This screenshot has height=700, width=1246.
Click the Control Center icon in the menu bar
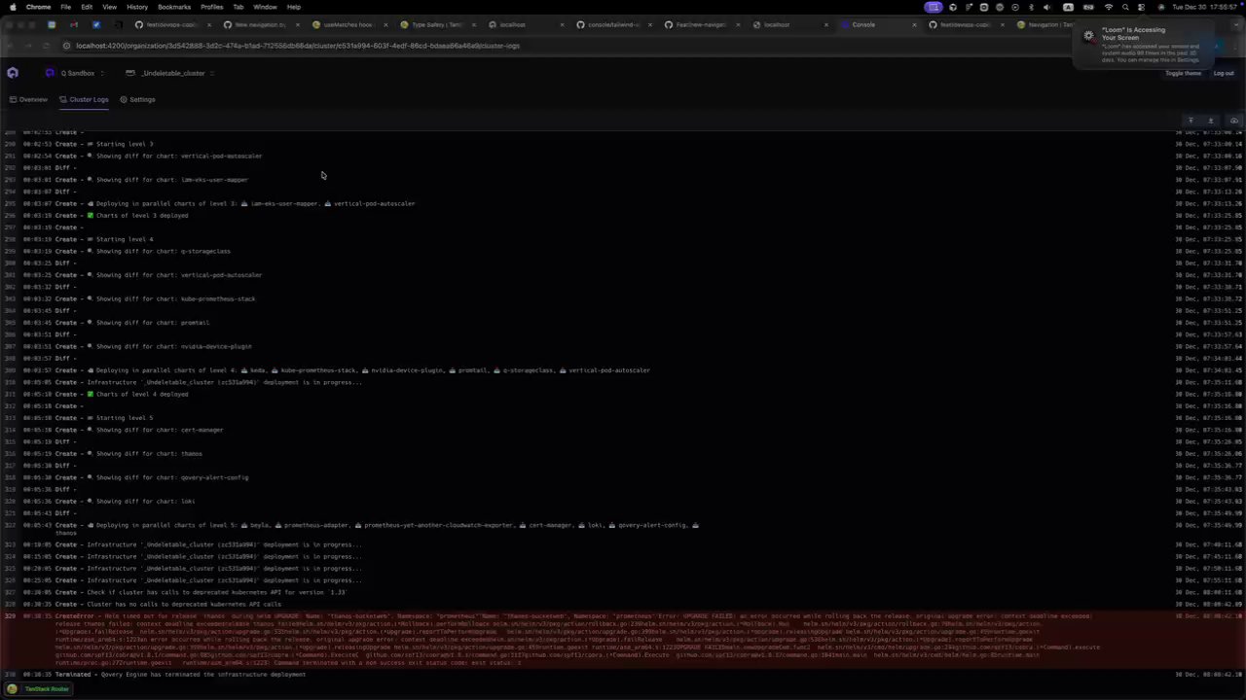(x=1142, y=7)
